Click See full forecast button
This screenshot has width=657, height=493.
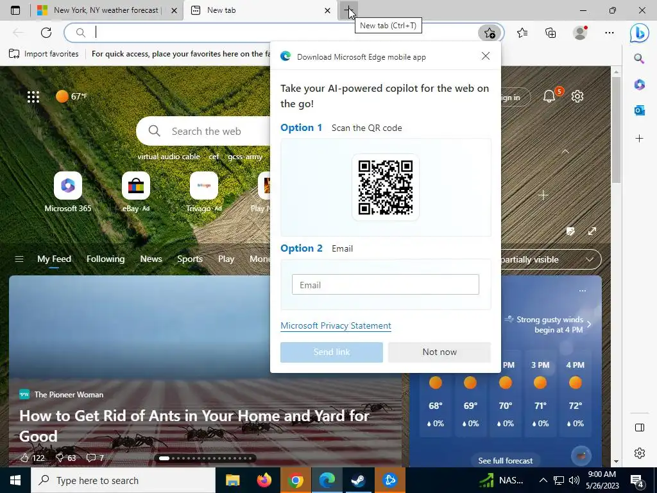click(506, 461)
